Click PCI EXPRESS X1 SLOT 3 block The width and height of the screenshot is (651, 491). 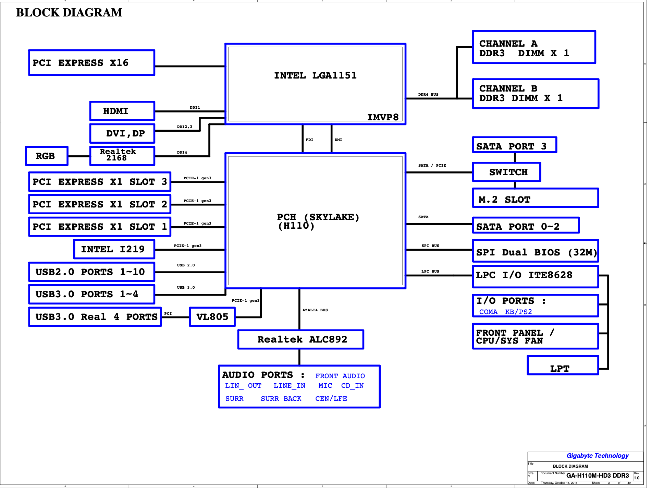pos(100,182)
